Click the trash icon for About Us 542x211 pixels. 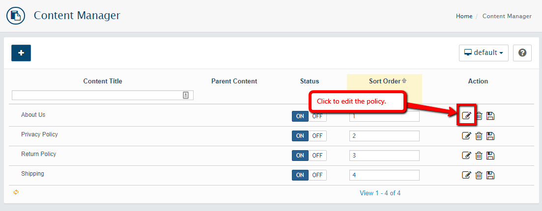coord(479,116)
